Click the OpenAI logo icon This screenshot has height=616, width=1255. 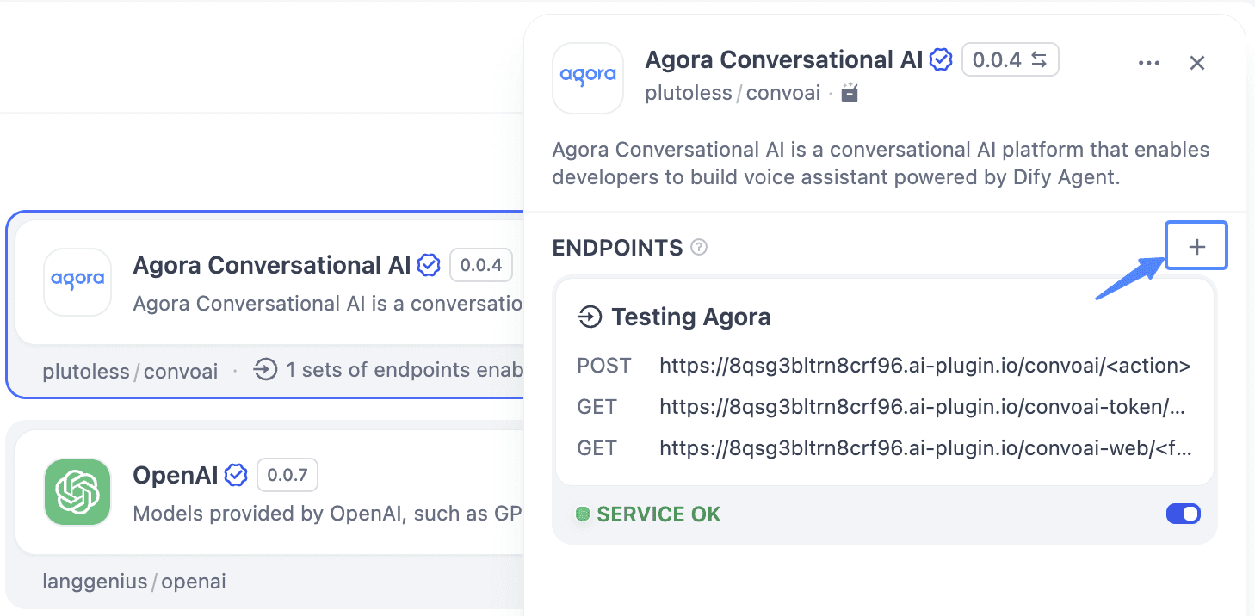pos(77,493)
